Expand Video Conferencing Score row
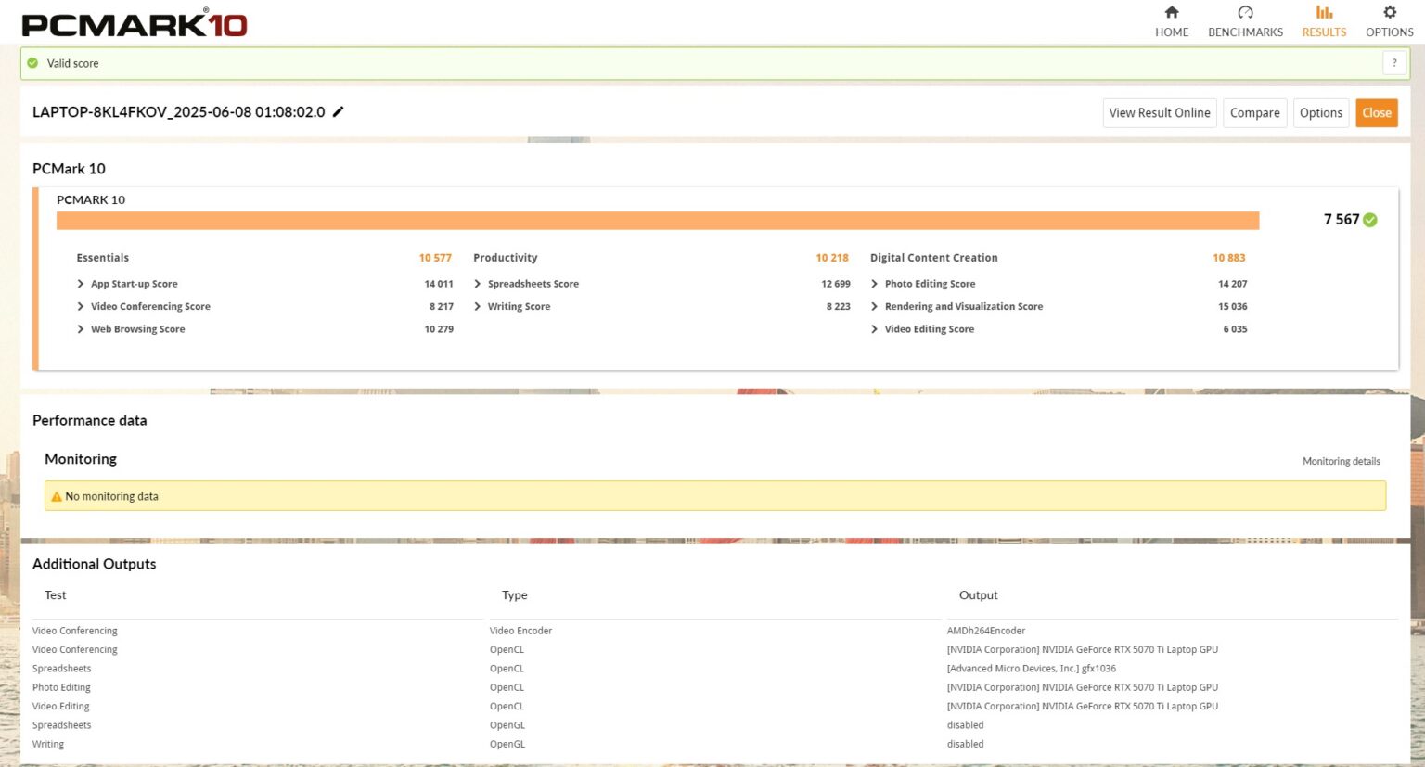1425x767 pixels. 81,307
